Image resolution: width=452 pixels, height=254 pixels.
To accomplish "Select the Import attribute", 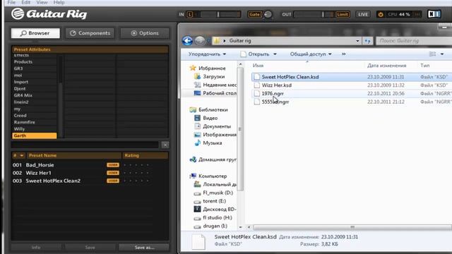I will [x=35, y=82].
